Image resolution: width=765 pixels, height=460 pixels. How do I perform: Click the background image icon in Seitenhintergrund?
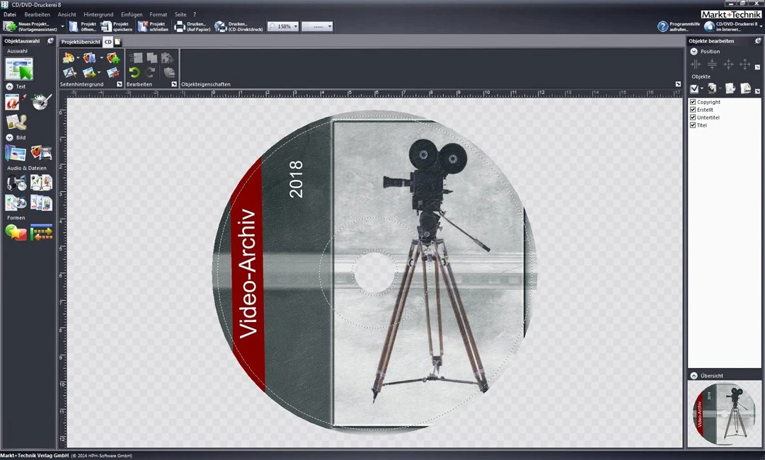(89, 58)
